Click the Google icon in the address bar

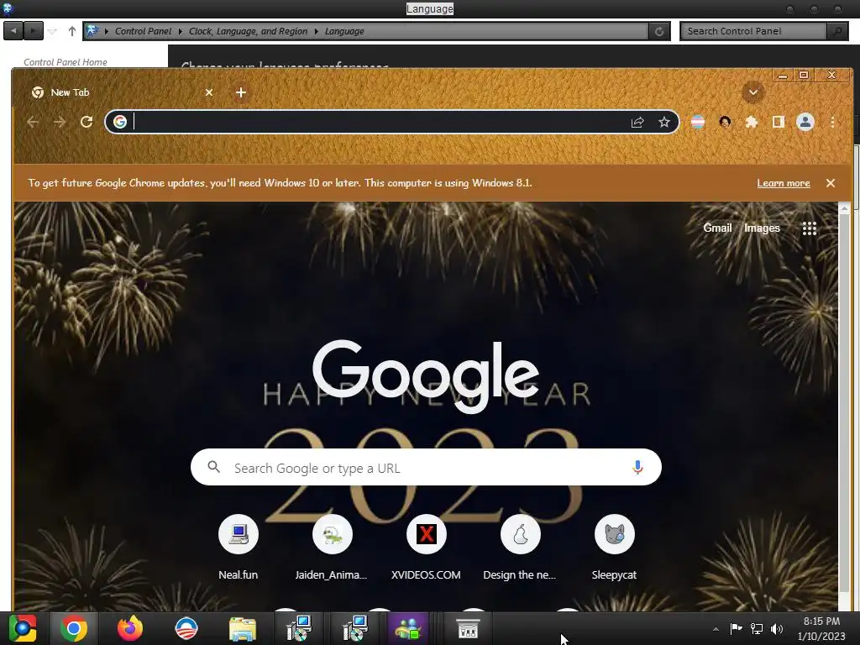coord(120,122)
